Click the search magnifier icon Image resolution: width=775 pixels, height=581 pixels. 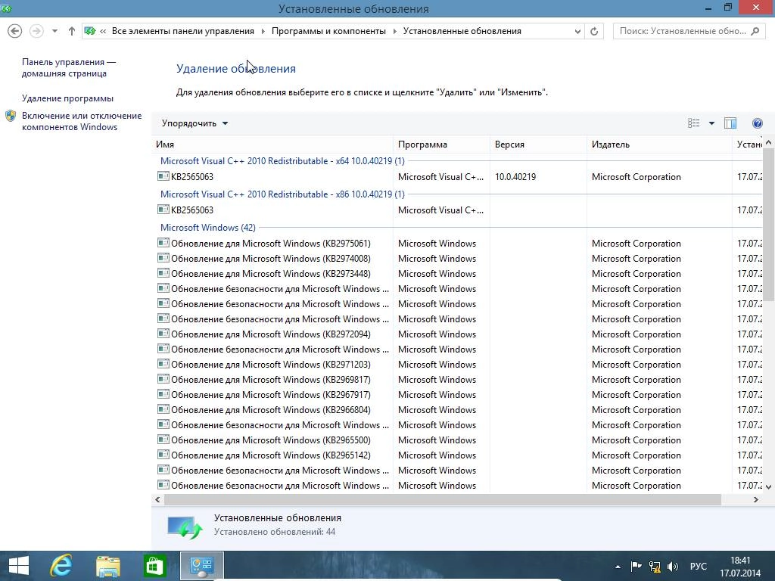pos(755,31)
